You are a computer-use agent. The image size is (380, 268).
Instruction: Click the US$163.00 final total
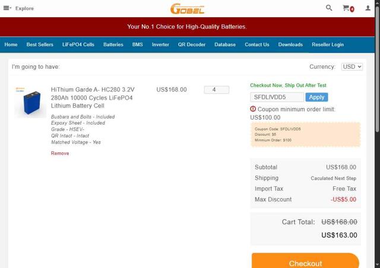[x=339, y=235]
